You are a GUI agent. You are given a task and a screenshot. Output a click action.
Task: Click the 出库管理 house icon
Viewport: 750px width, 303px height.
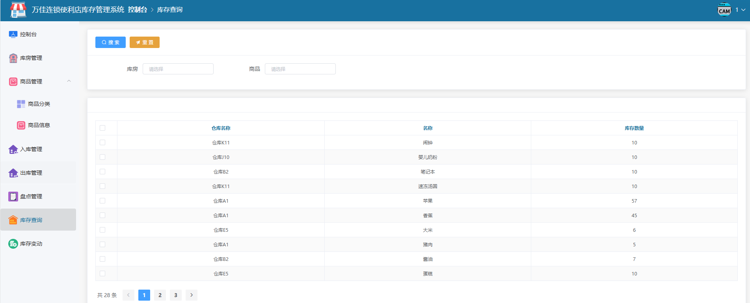[x=13, y=173]
